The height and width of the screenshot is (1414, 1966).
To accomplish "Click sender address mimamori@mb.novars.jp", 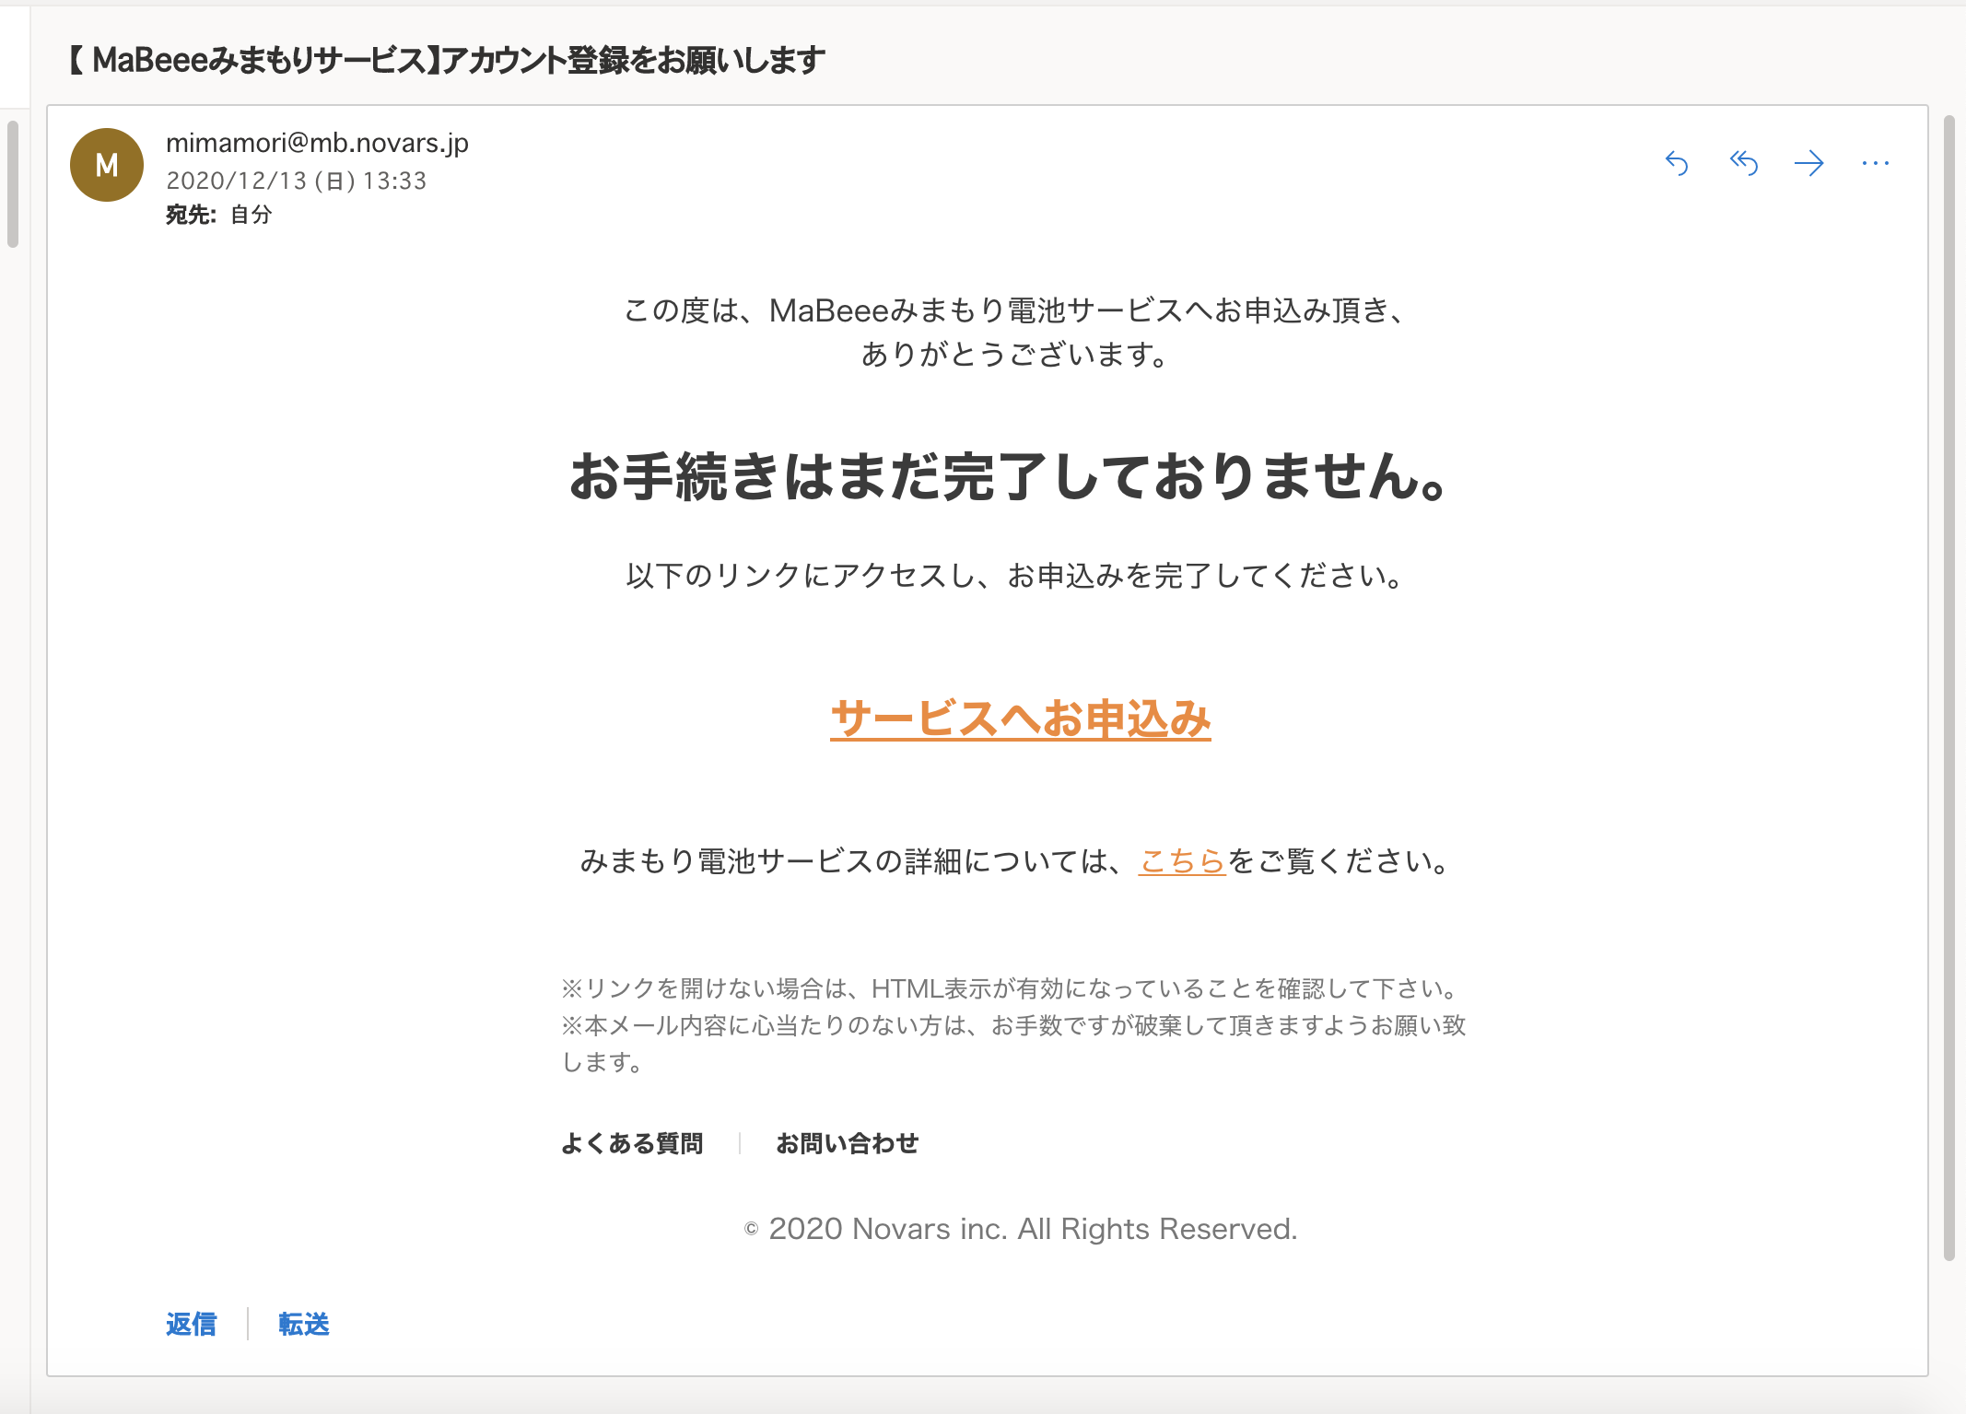I will pyautogui.click(x=317, y=143).
